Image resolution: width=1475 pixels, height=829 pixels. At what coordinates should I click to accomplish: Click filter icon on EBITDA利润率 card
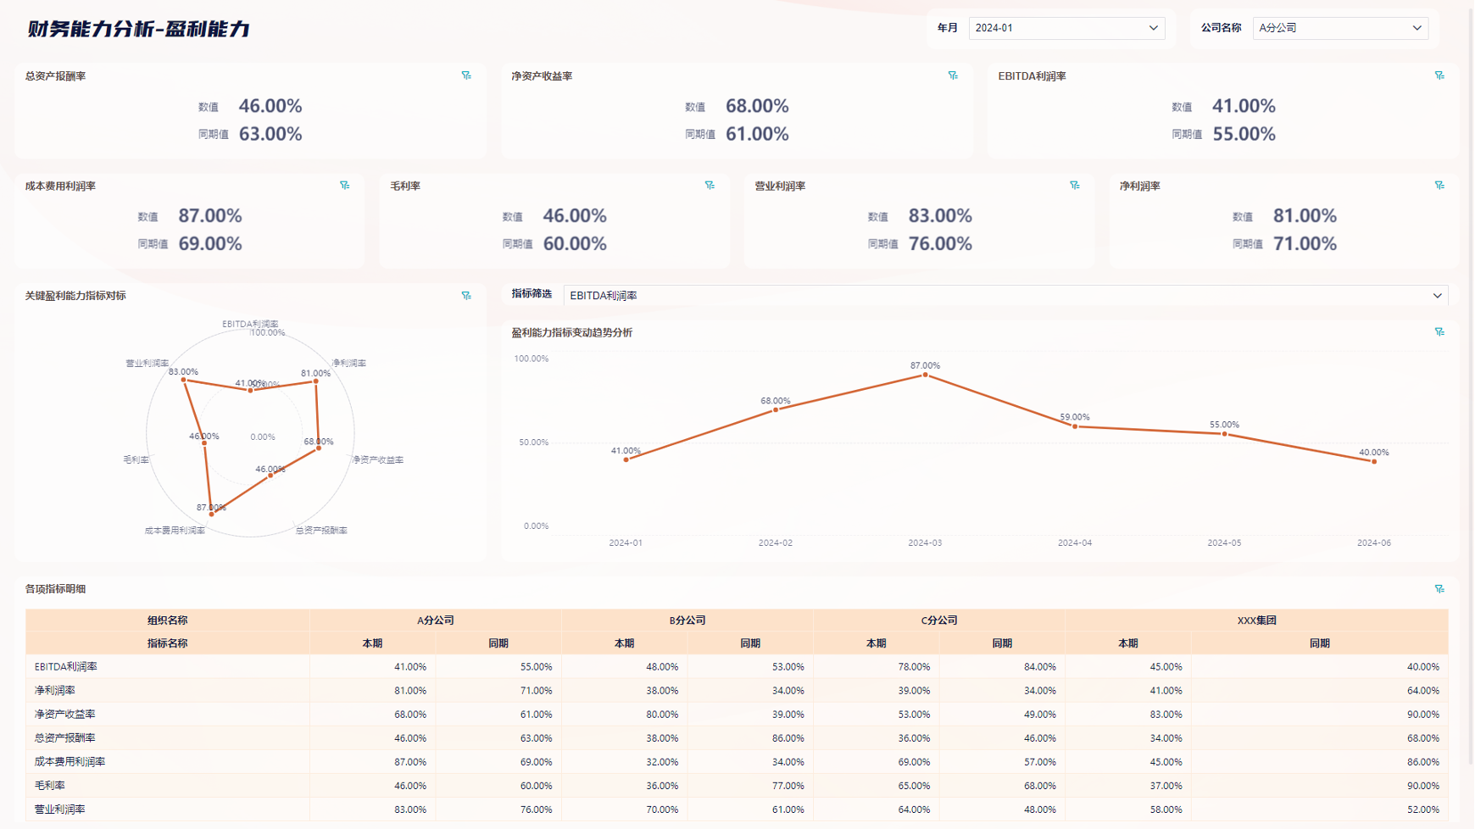[x=1439, y=75]
